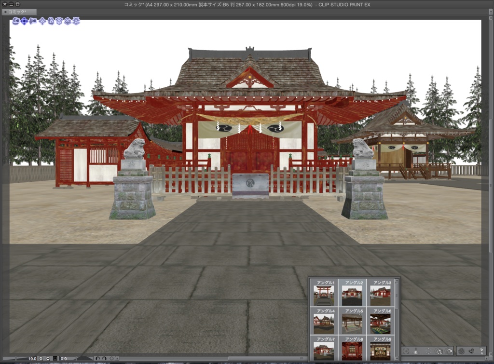Select the camera dolly forward/back tool
This screenshot has height=364, width=494.
(32, 21)
